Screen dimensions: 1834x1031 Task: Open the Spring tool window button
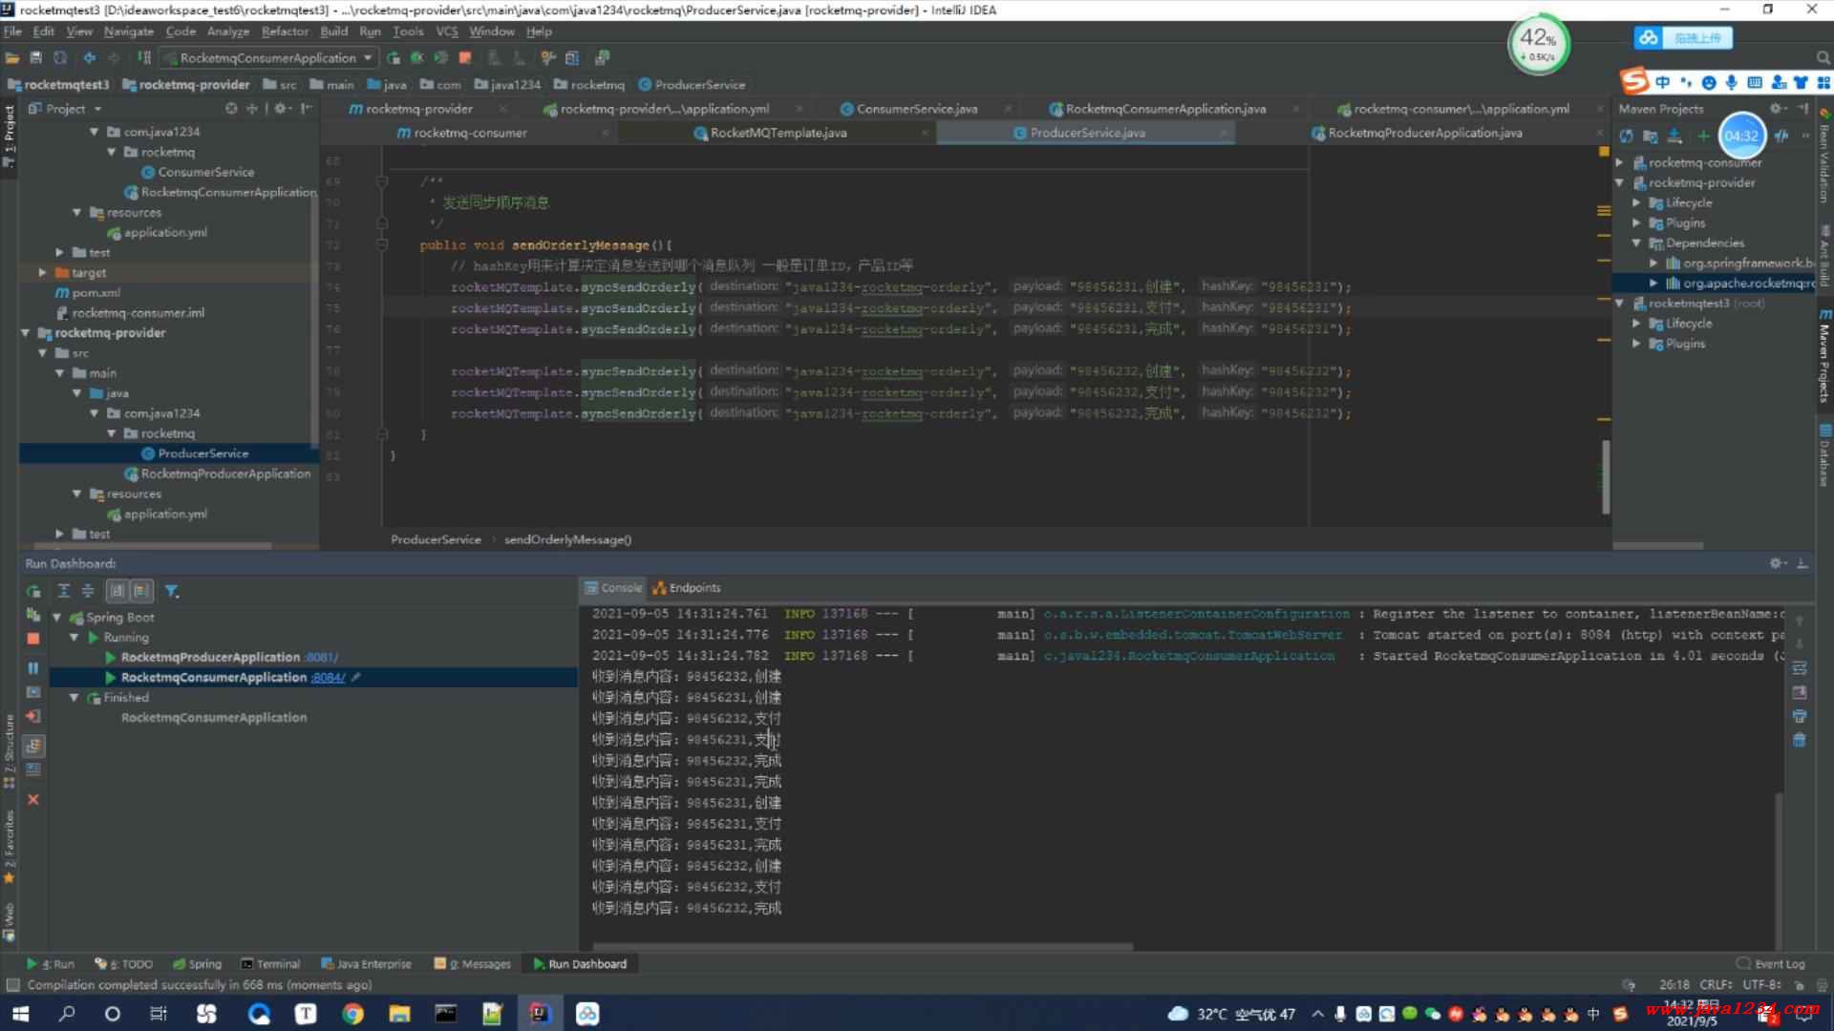coord(197,964)
